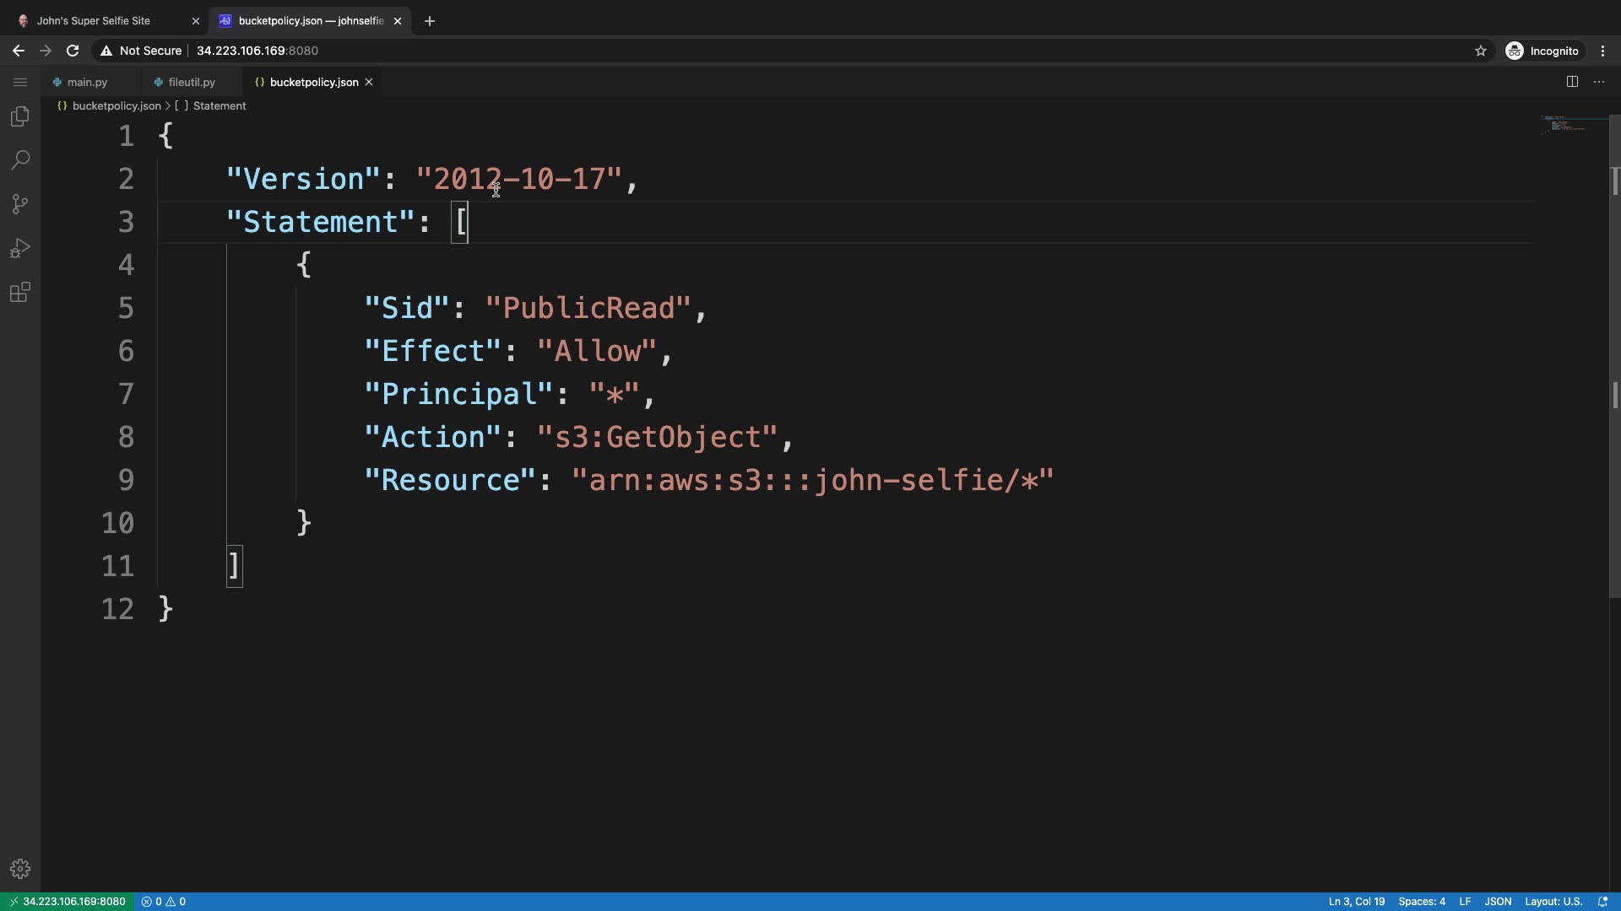Viewport: 1621px width, 911px height.
Task: Open the Run and Debug view
Action: pos(20,248)
